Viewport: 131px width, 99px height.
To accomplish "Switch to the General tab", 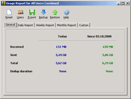I will 10,25.
